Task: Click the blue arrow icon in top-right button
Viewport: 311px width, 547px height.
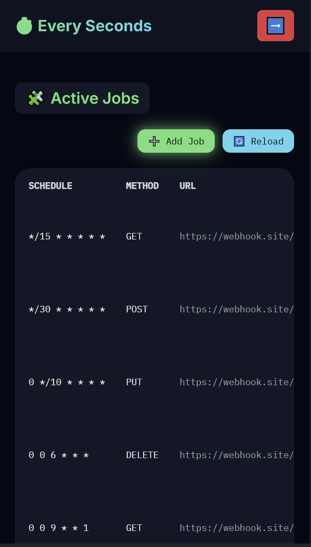Action: click(x=275, y=26)
